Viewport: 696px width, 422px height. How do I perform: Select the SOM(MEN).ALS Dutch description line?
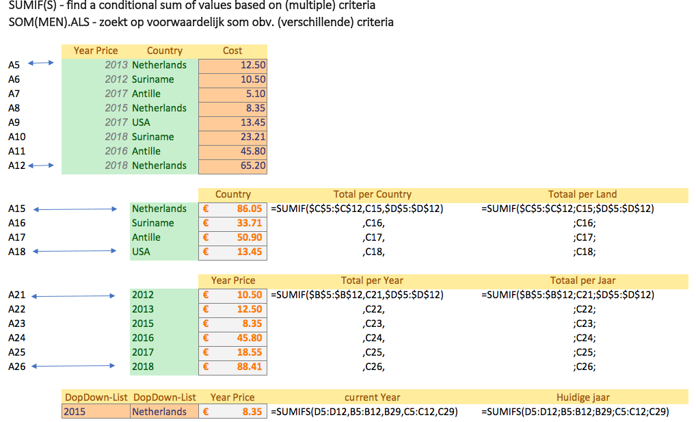pyautogui.click(x=201, y=22)
